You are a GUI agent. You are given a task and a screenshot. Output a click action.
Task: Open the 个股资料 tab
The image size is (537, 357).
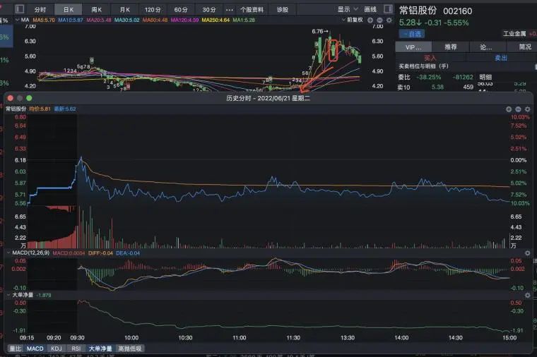point(252,10)
